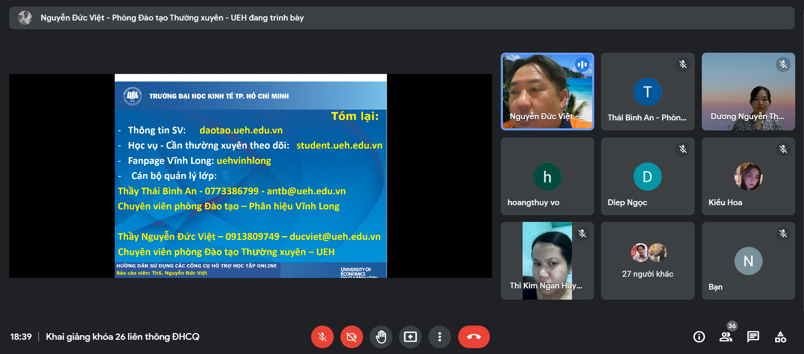Screen dimensions: 804x354
Task: Click presenter banner text Nguyễn Đức Việt đang trình bày
Action: tap(172, 18)
